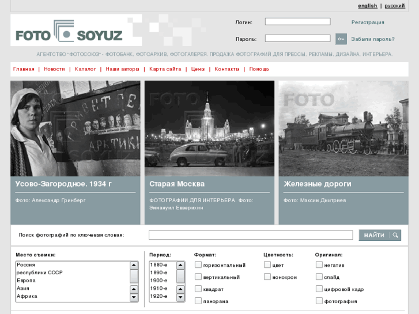
Task: Select 1900-е in the period list
Action: [x=163, y=281]
